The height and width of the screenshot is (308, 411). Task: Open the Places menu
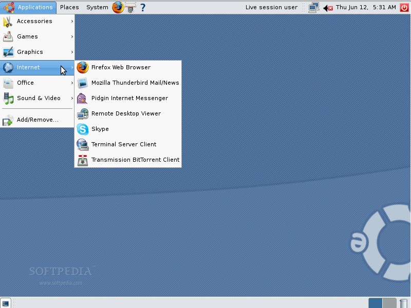click(69, 7)
